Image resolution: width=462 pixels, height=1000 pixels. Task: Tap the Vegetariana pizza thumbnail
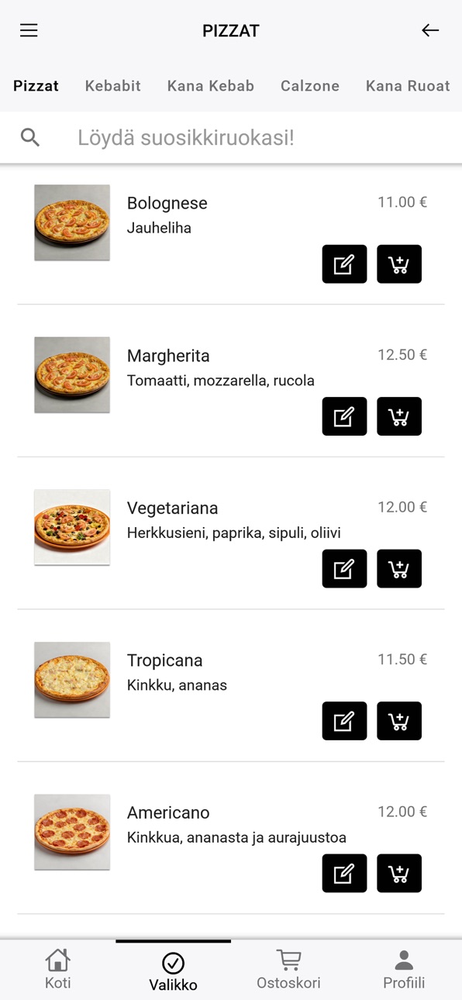click(x=72, y=527)
